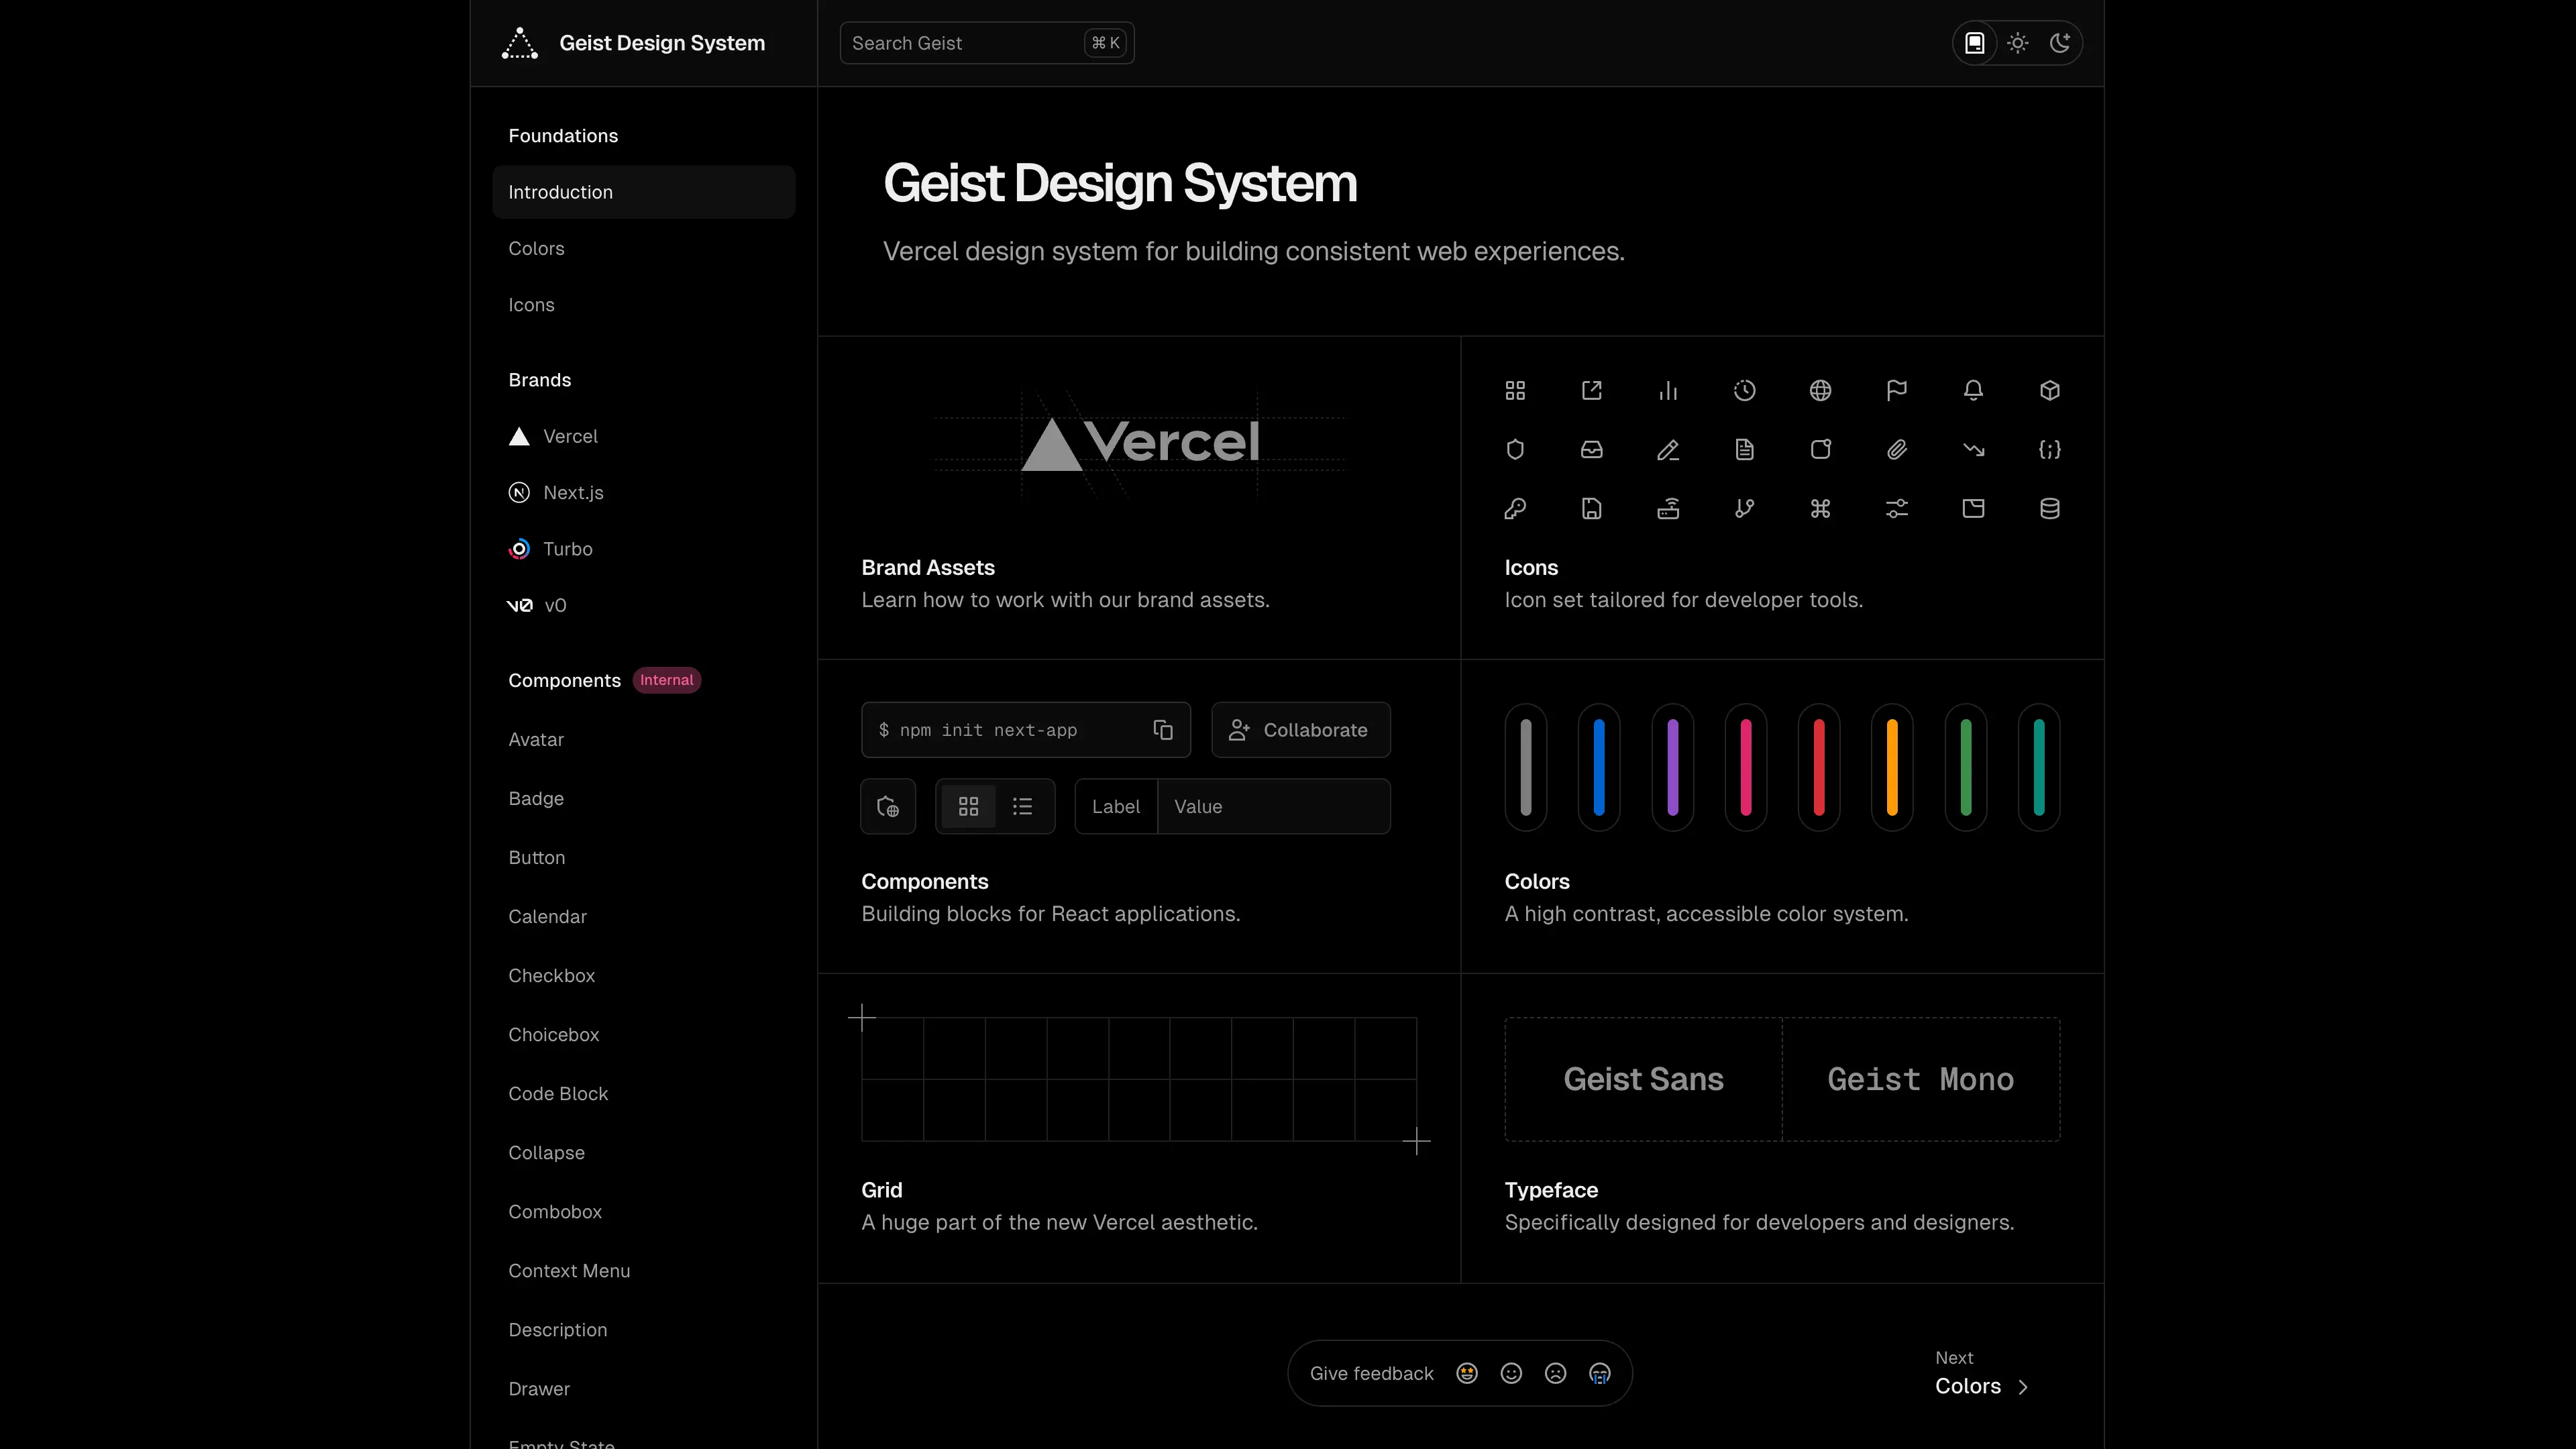Select the system theme toggle
This screenshot has width=2576, height=1449.
1974,43
